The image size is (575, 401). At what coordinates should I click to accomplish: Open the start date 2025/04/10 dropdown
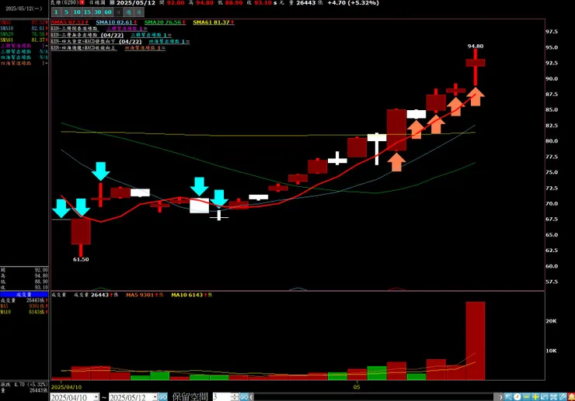tap(96, 397)
